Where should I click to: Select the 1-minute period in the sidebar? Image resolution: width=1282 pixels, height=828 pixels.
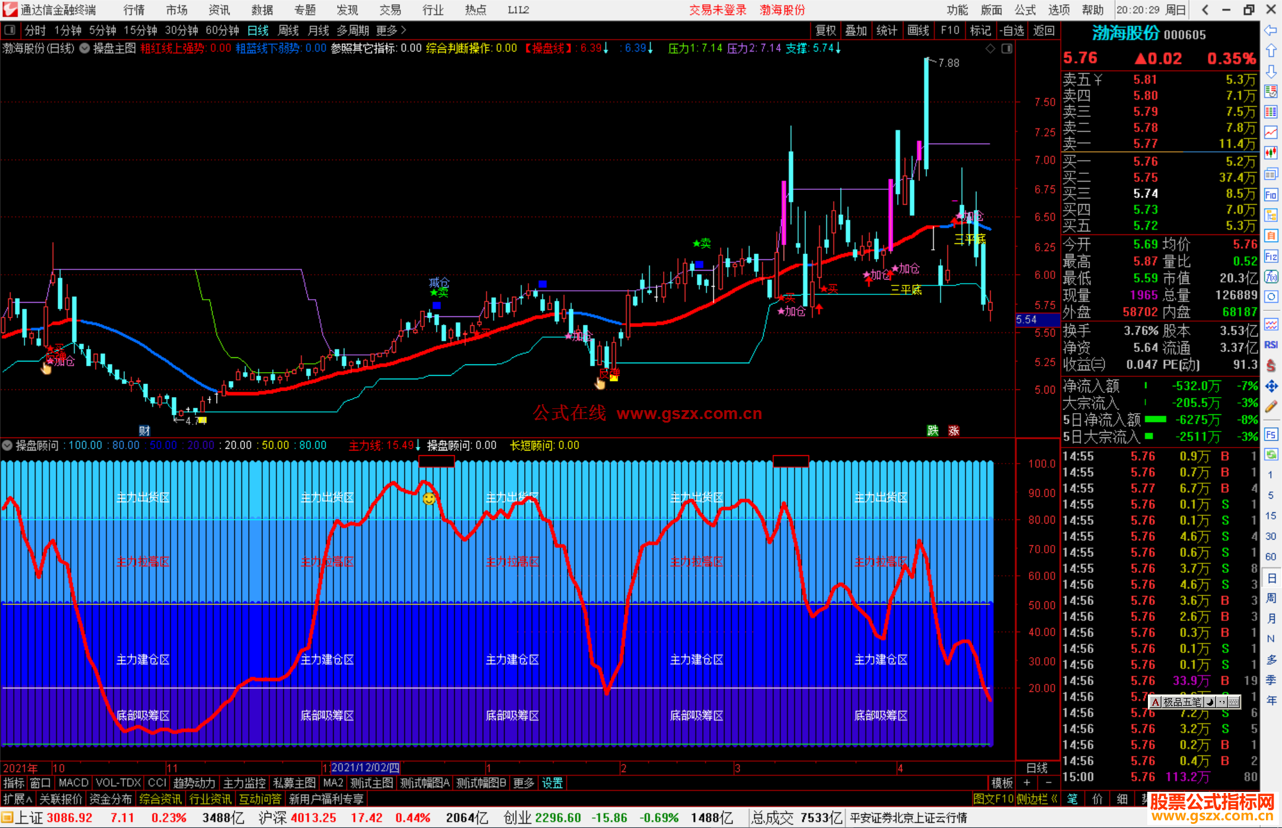pyautogui.click(x=1271, y=475)
